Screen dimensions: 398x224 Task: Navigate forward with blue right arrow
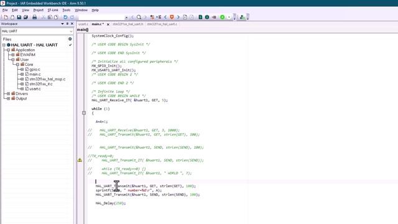[178, 17]
